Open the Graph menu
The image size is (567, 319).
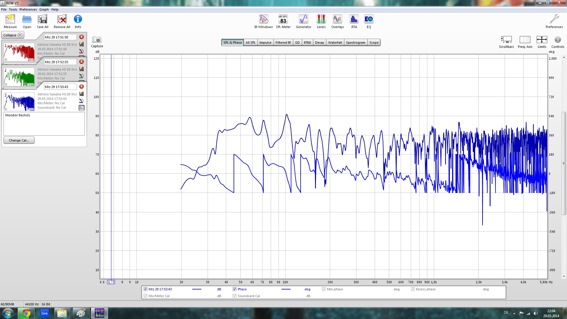click(x=44, y=9)
